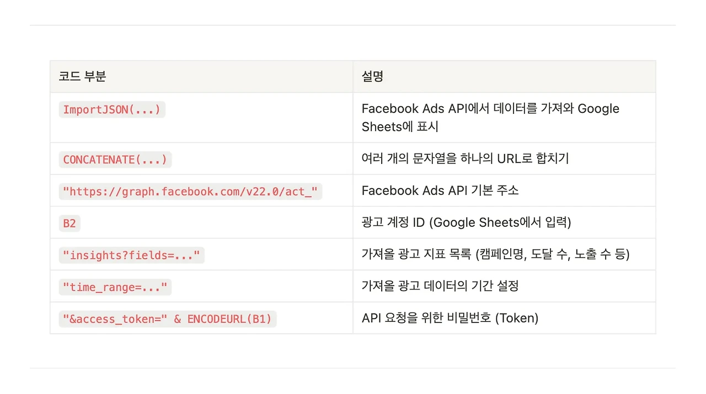This screenshot has width=706, height=394.
Task: Click the "insights?fields=..." code snippet
Action: [132, 255]
